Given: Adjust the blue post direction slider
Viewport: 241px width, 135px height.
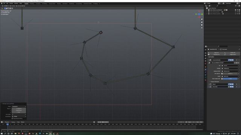Looking at the screenshot, I should tap(230, 79).
